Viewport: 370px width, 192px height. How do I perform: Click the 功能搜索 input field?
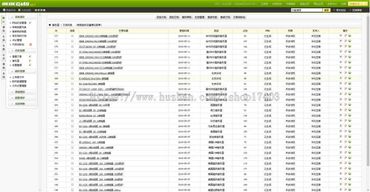tap(306, 9)
